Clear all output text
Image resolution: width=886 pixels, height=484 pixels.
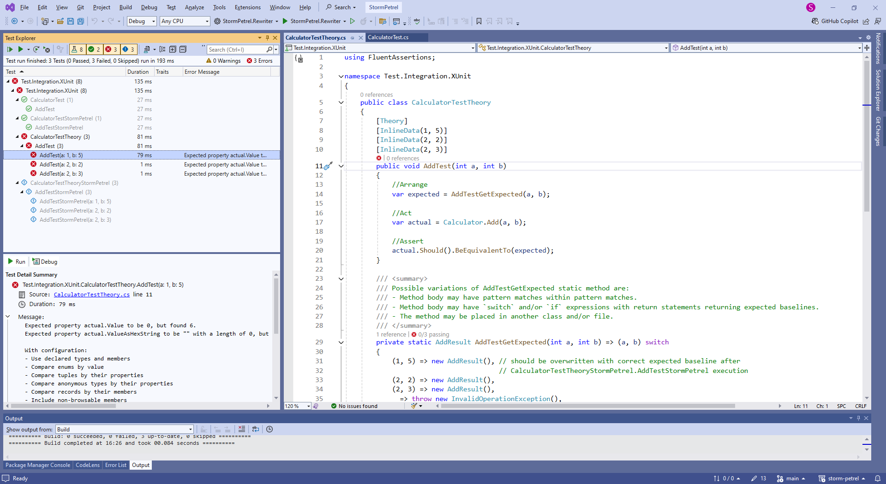coord(242,429)
